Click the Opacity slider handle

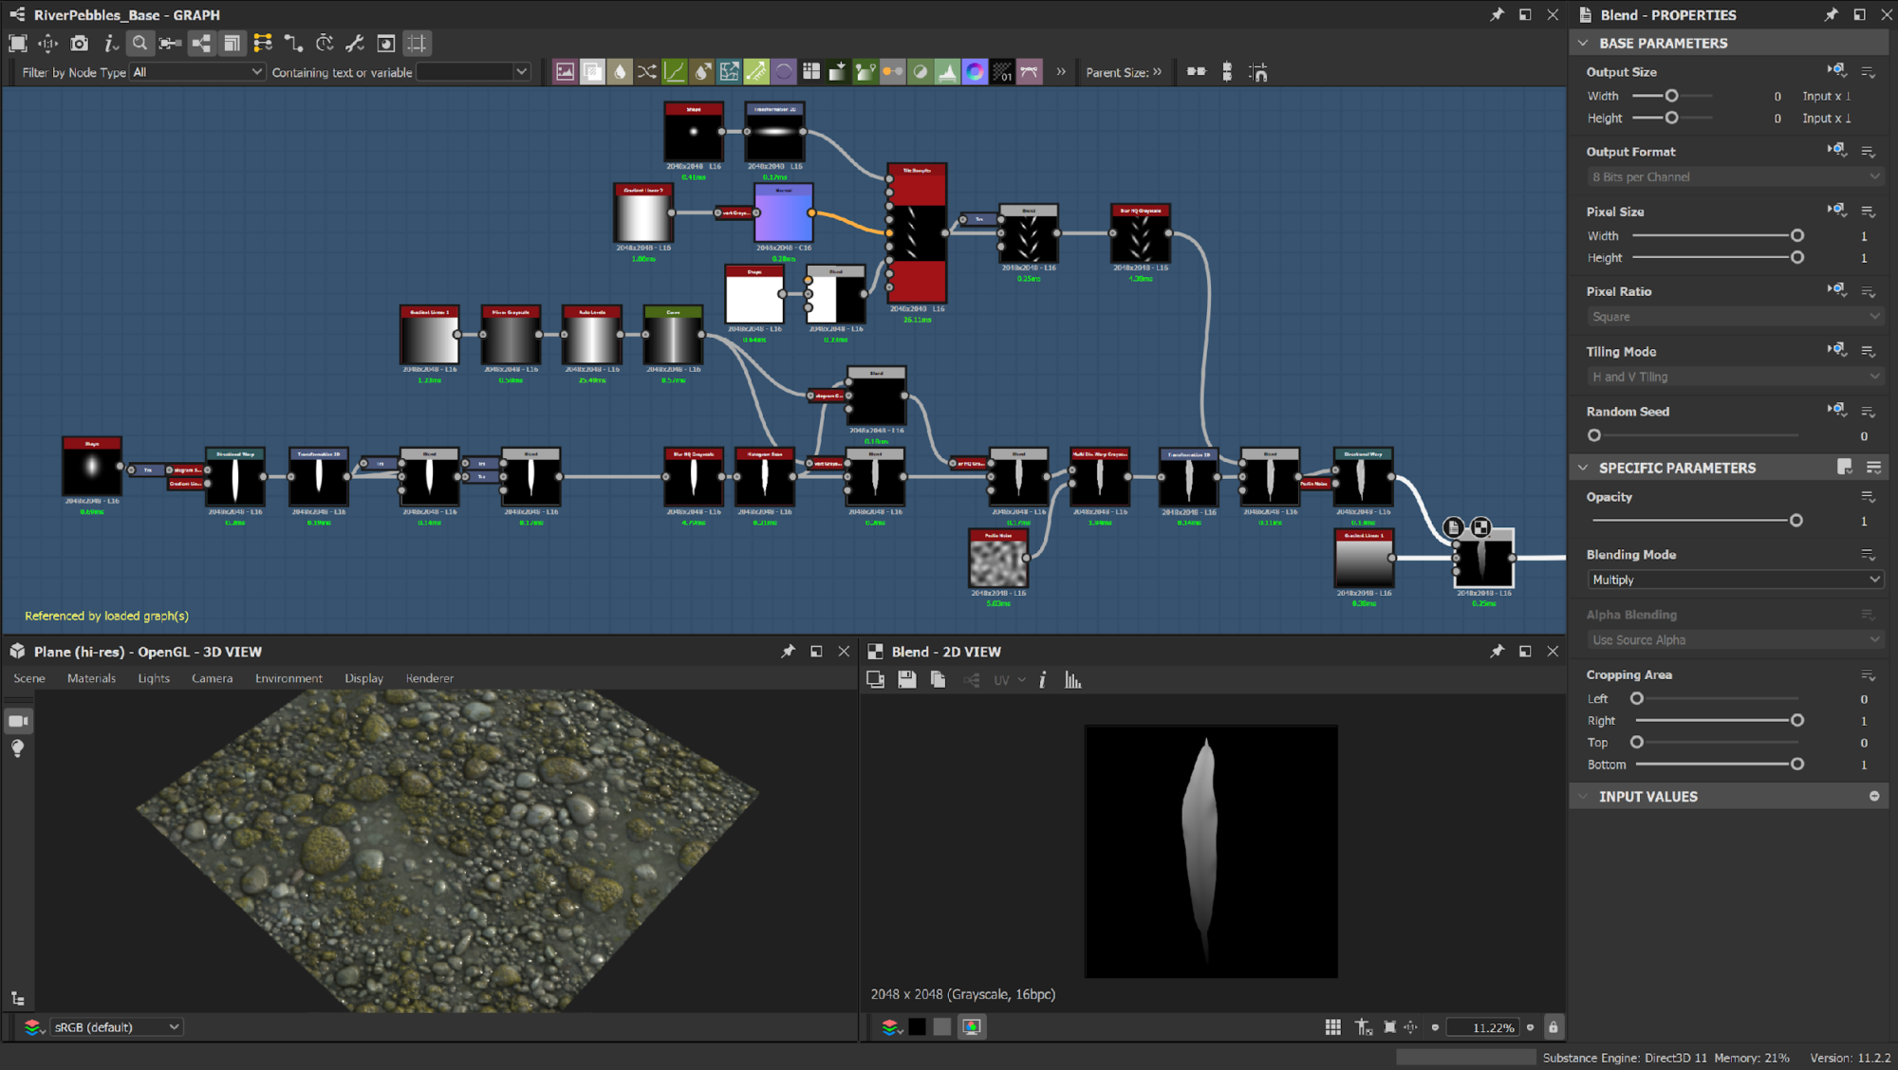[1796, 521]
